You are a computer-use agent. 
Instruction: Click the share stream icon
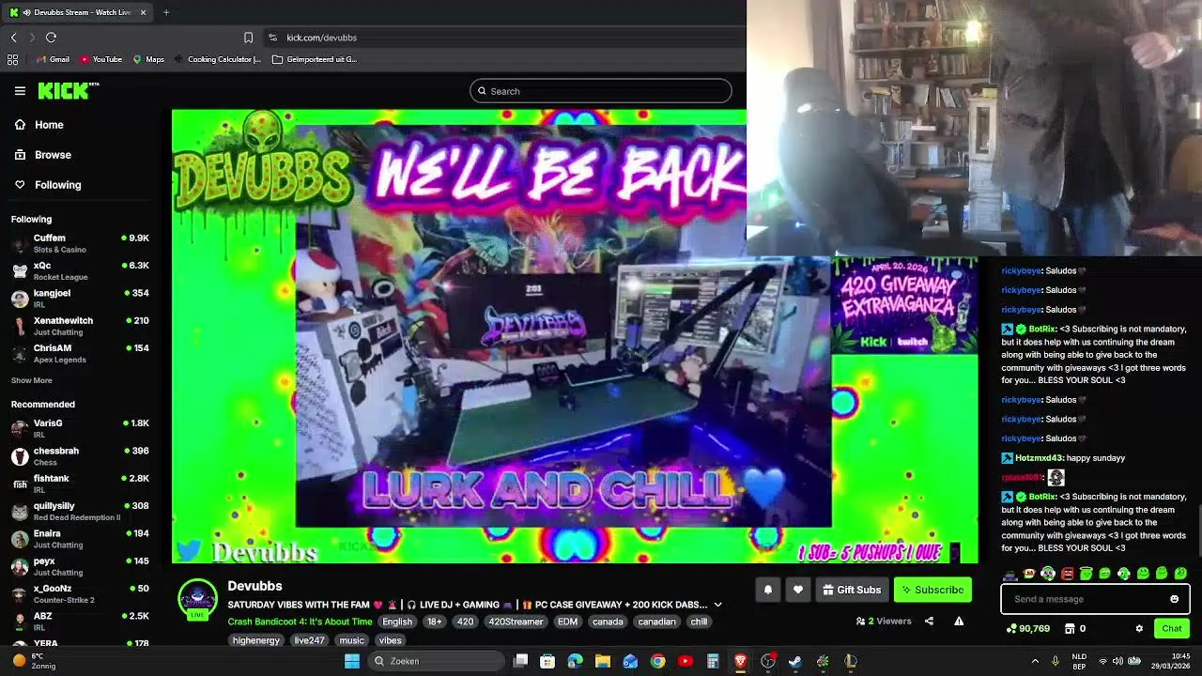click(x=929, y=621)
